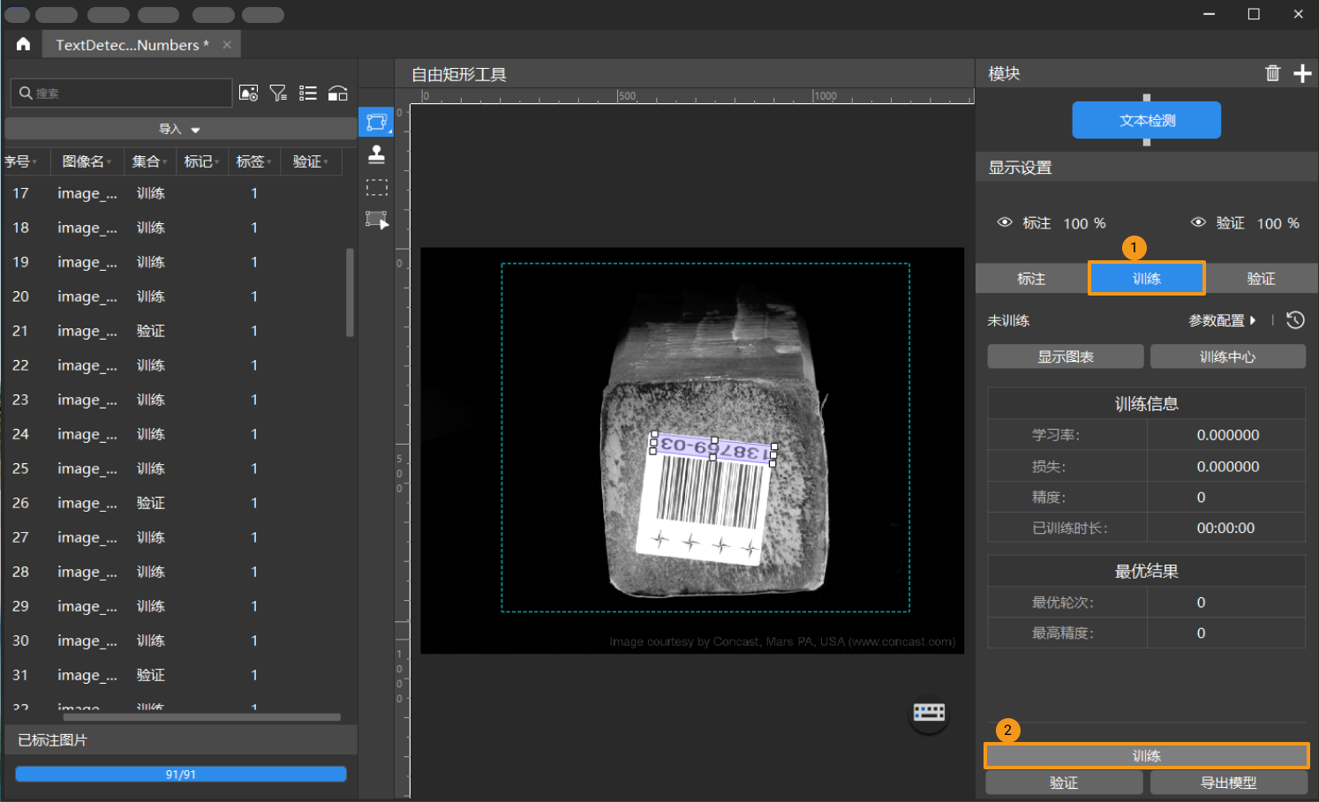Close the TextDetec...Numbers tab

click(227, 44)
